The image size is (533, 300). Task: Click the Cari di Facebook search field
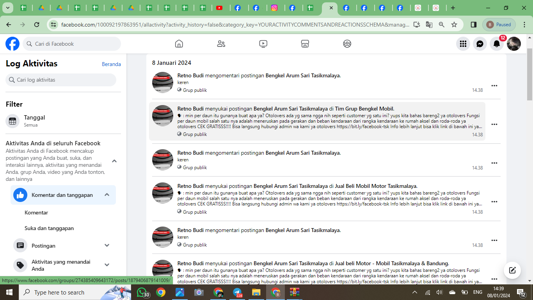tap(72, 44)
